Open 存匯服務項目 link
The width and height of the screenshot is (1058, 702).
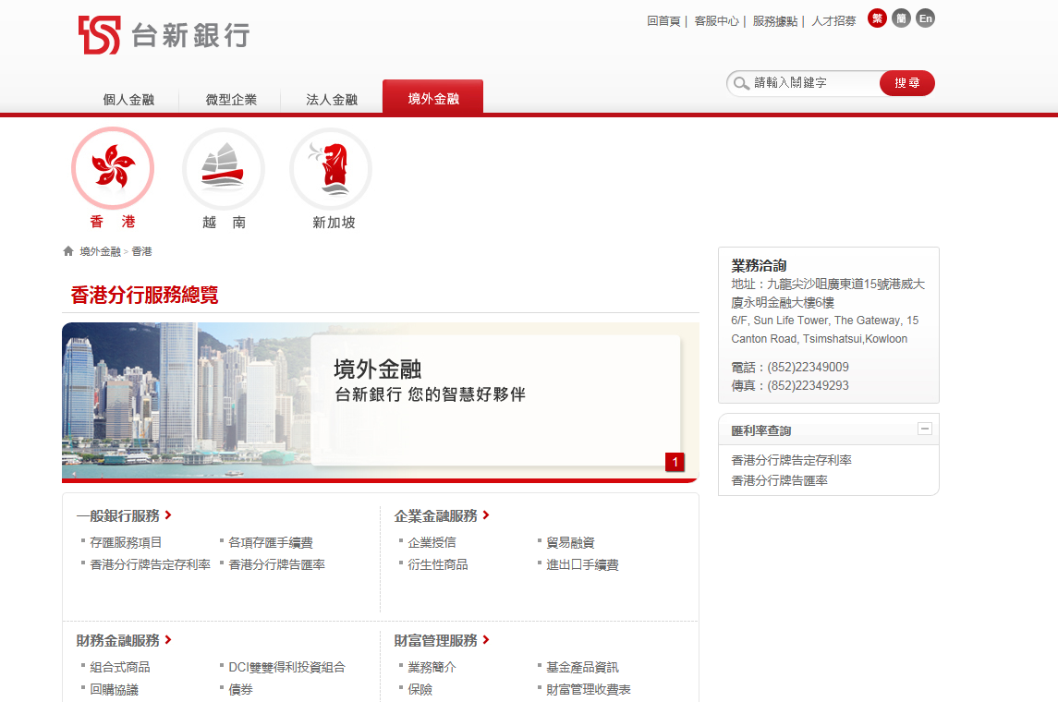(x=126, y=542)
